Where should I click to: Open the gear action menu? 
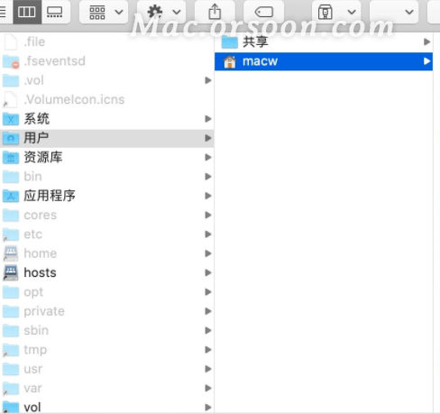(x=161, y=12)
